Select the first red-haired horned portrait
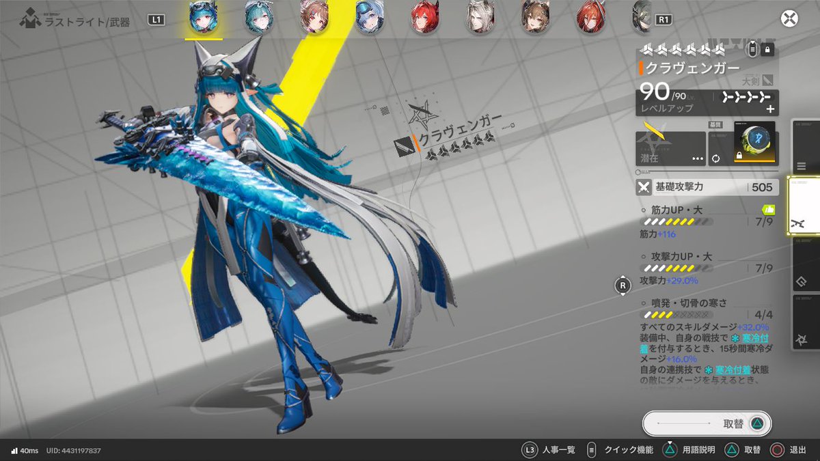The height and width of the screenshot is (461, 820). click(x=424, y=18)
